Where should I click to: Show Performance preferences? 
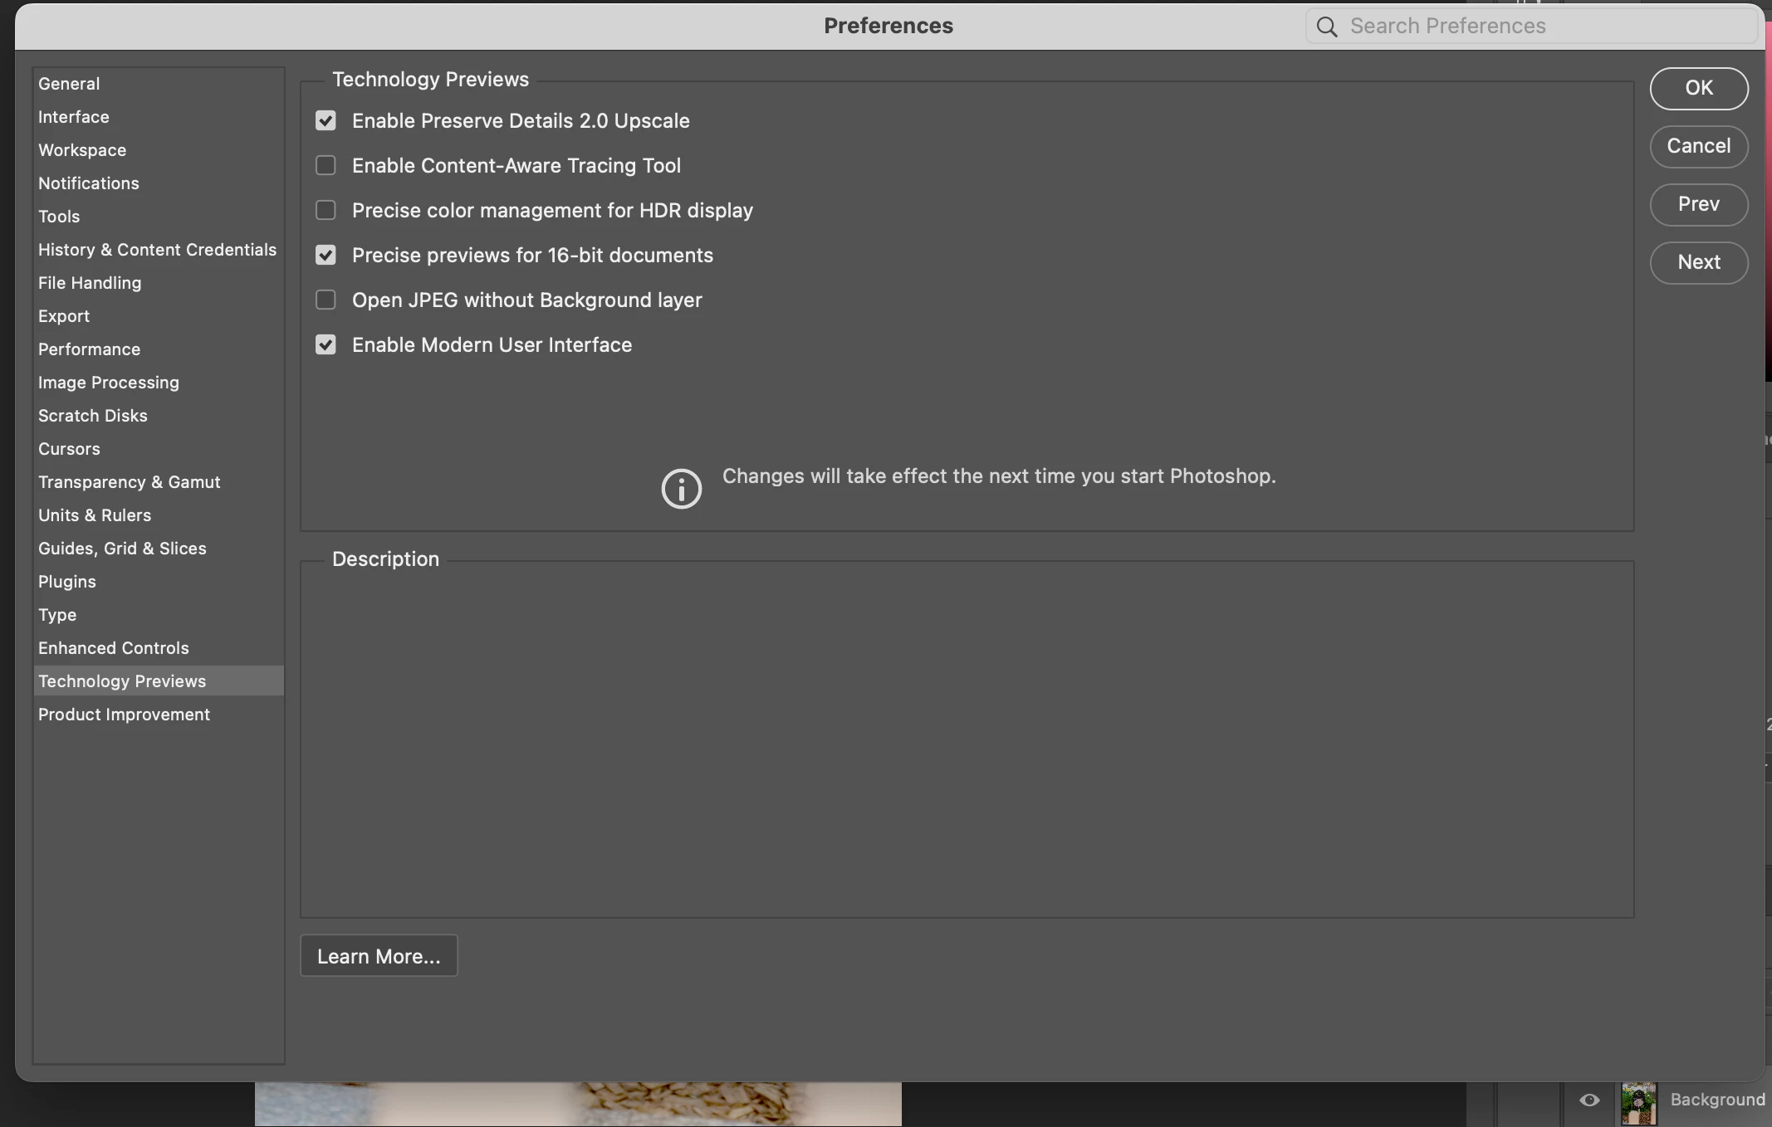[x=159, y=349]
